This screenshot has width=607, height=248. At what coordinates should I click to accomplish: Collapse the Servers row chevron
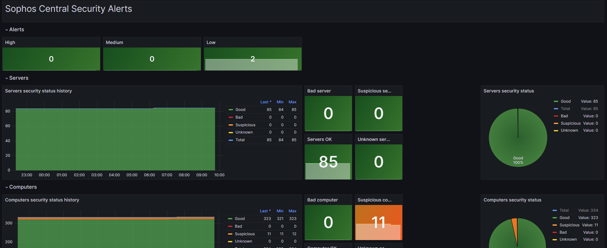coord(7,78)
